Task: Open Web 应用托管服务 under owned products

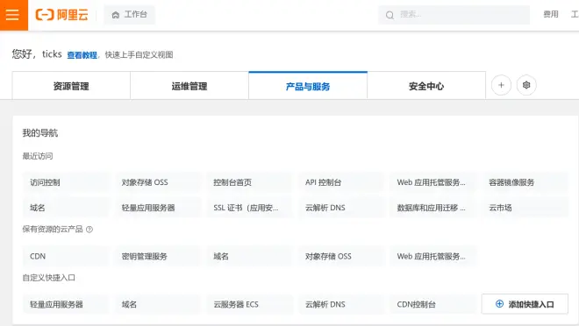Action: (x=432, y=256)
